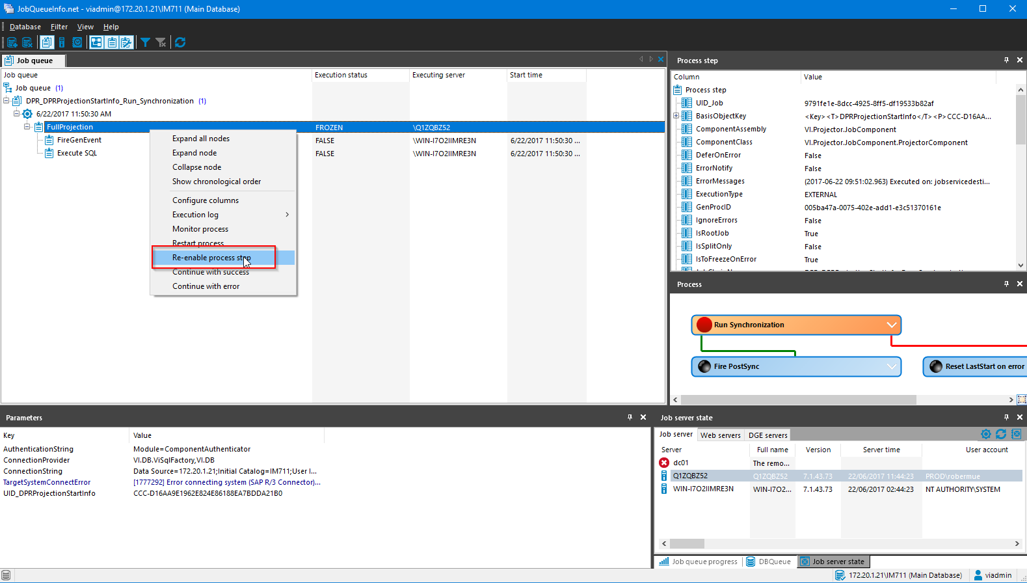Click the job server tower toolbar icon
Viewport: 1027px width, 583px height.
tap(62, 42)
